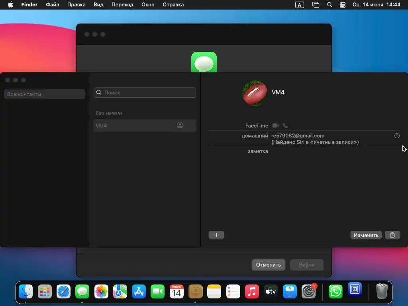
Task: Click the VM4 name heading
Action: point(278,92)
